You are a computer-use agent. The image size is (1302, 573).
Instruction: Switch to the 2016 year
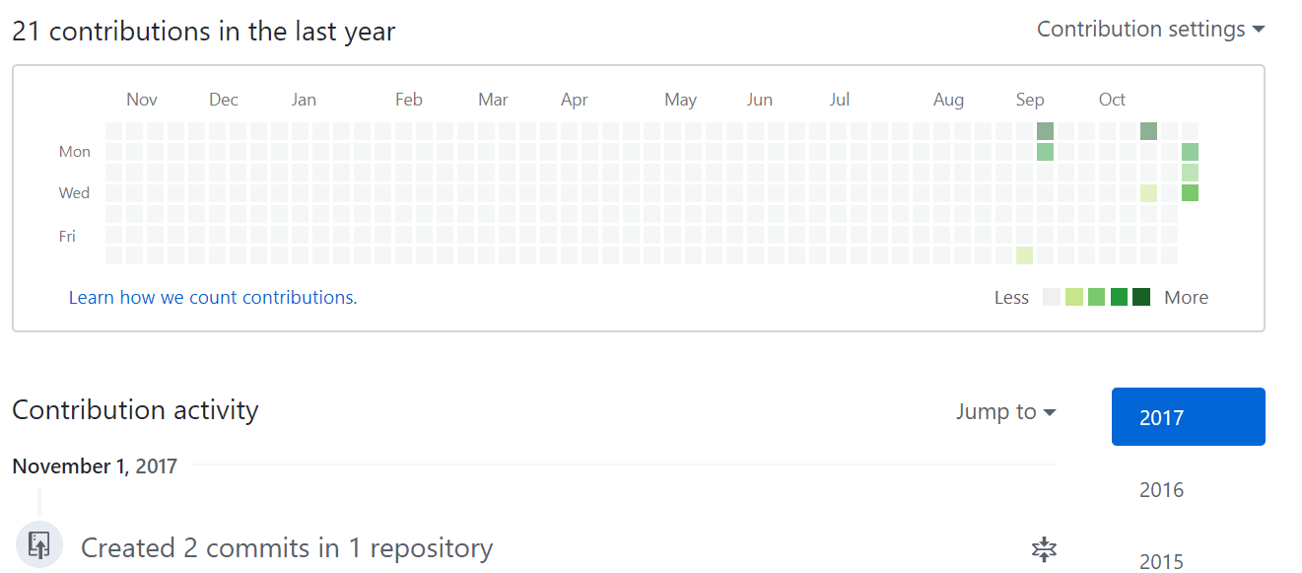(1162, 490)
